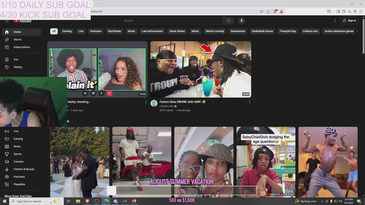Open Fanum Live channel avatar
This screenshot has width=365, height=205.
point(154,103)
